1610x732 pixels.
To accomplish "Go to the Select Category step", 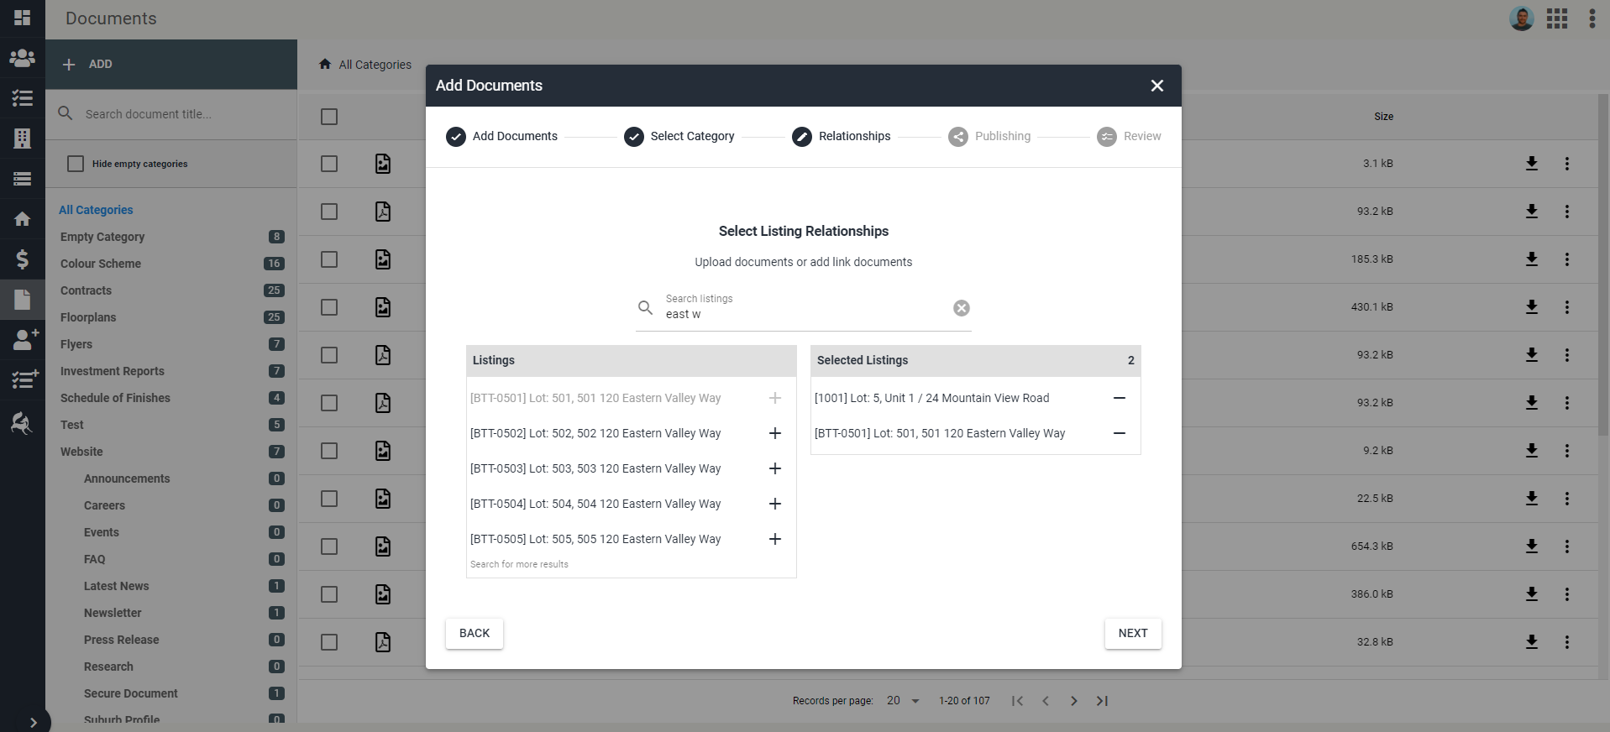I will [679, 136].
